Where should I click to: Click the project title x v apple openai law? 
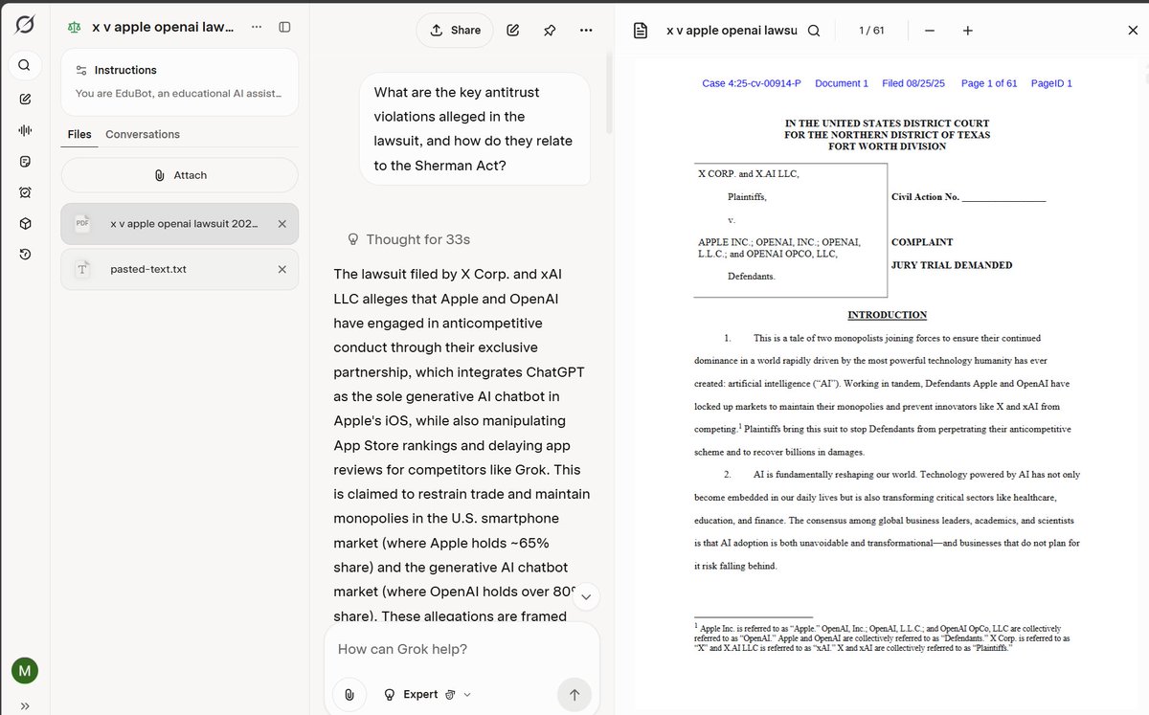[163, 27]
